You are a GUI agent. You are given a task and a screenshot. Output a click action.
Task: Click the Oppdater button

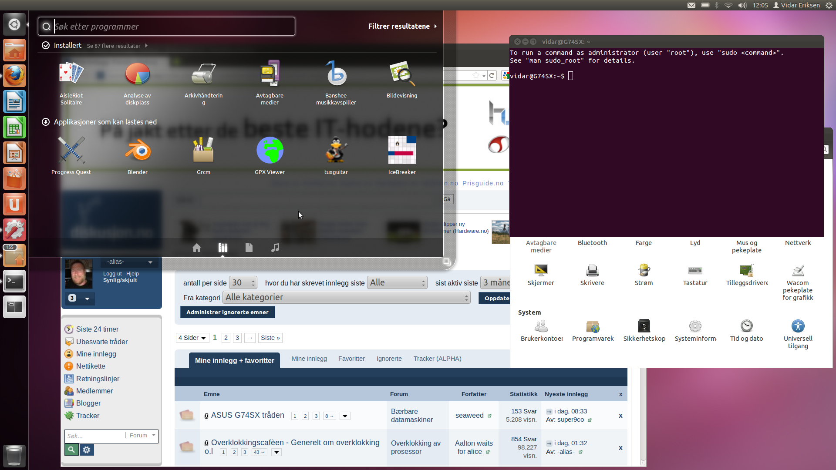click(495, 298)
